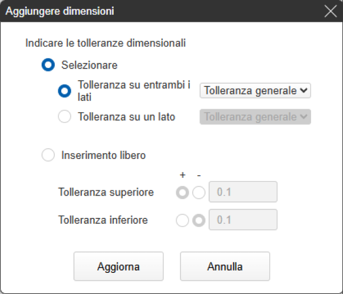Click the Tolleranza su un lato label
Screen dimensions: 343x294
[126, 117]
